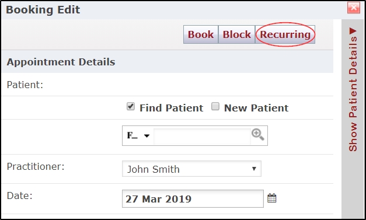
Task: Click the Booking Edit title bar
Action: [174, 10]
